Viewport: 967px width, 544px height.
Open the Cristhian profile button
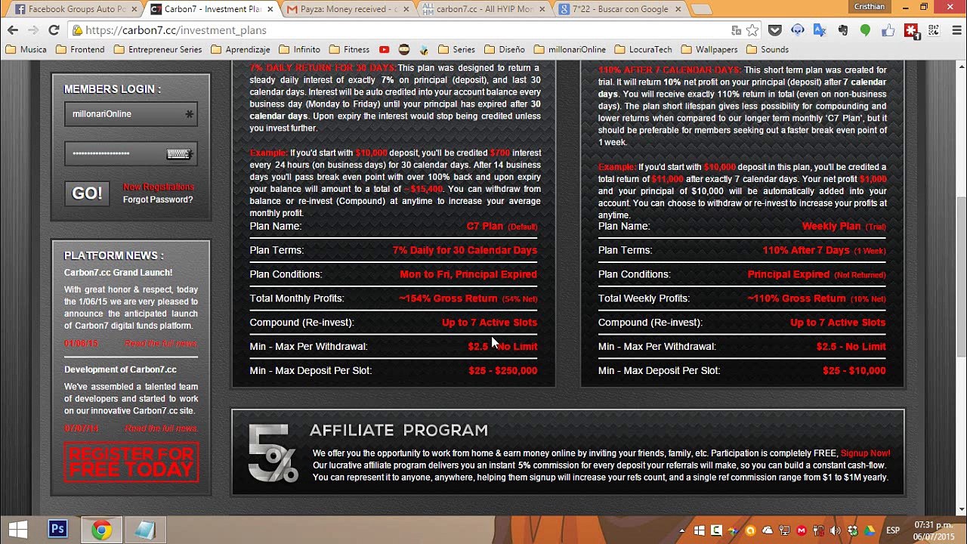pyautogui.click(x=869, y=7)
